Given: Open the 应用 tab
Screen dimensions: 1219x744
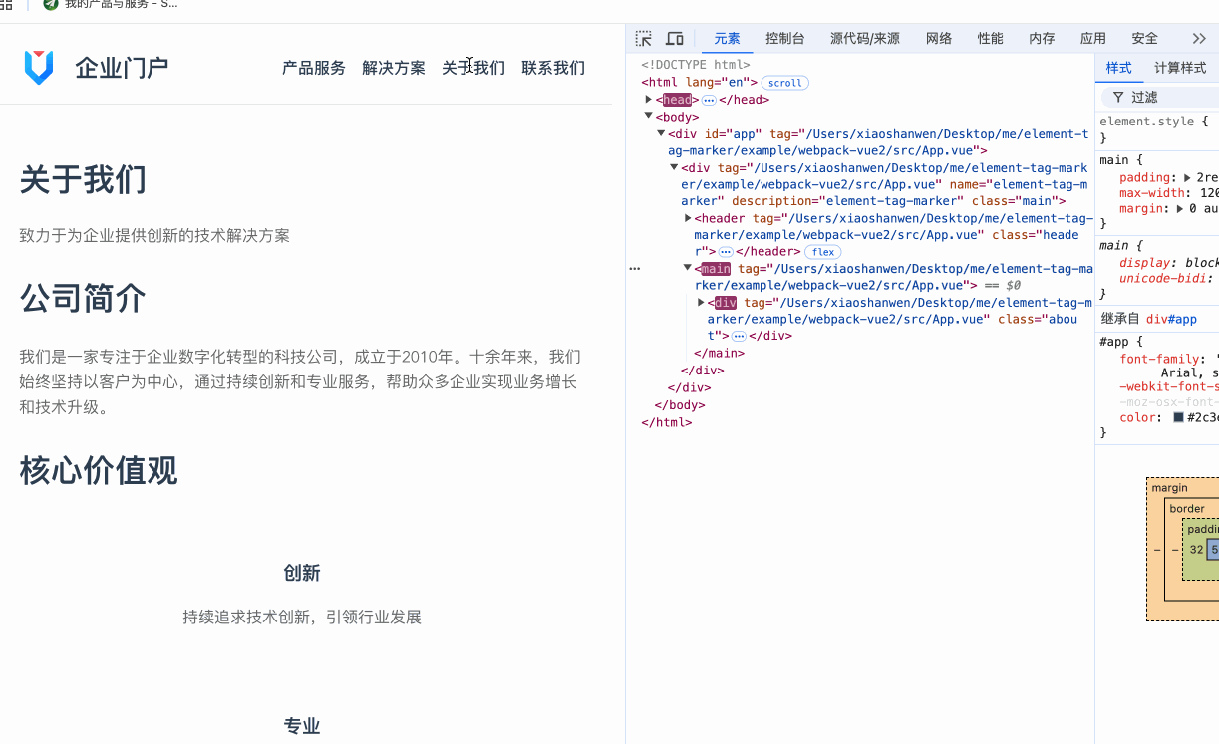Looking at the screenshot, I should point(1093,38).
